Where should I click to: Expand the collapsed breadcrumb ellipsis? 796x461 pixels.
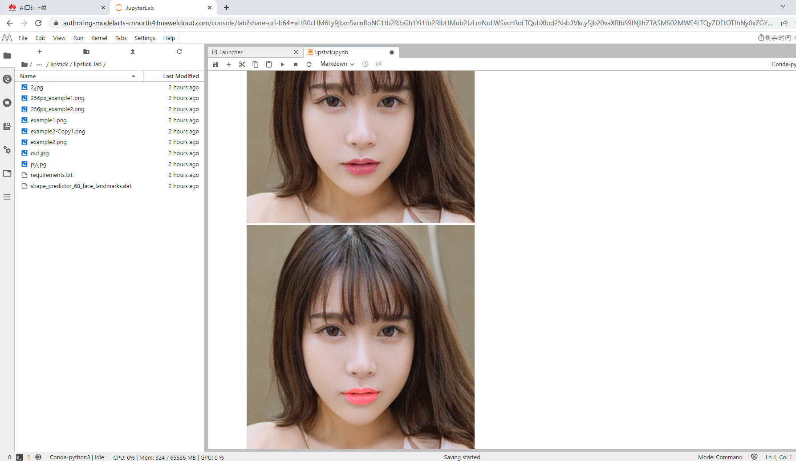(39, 64)
